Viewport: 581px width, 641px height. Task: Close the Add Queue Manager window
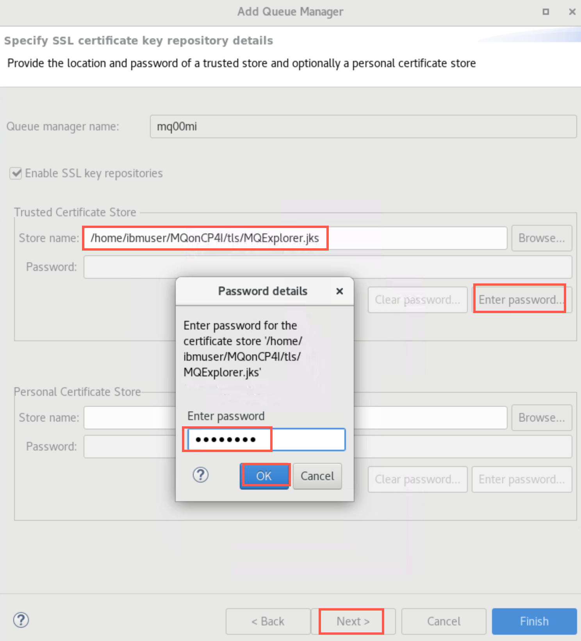tap(572, 12)
